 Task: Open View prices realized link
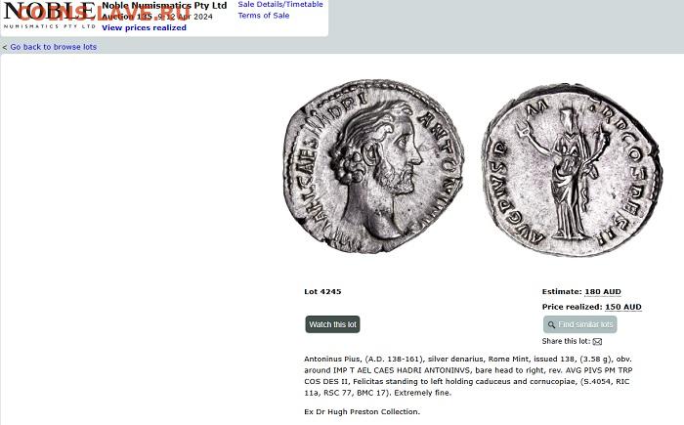click(144, 27)
